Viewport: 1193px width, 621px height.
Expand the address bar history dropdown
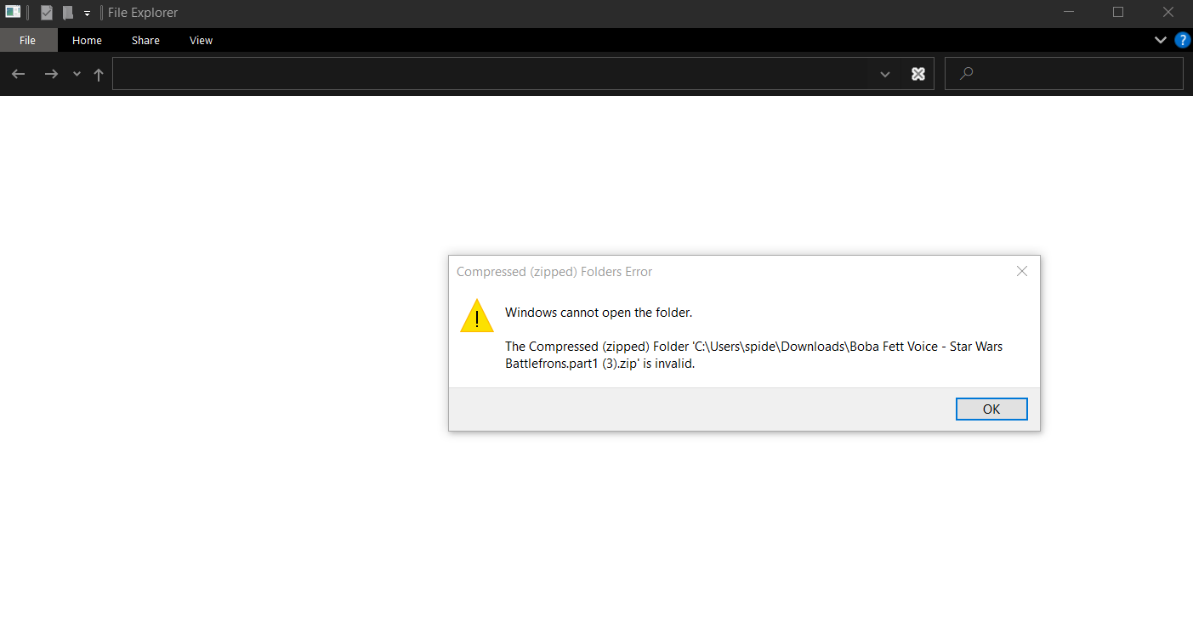pos(885,74)
